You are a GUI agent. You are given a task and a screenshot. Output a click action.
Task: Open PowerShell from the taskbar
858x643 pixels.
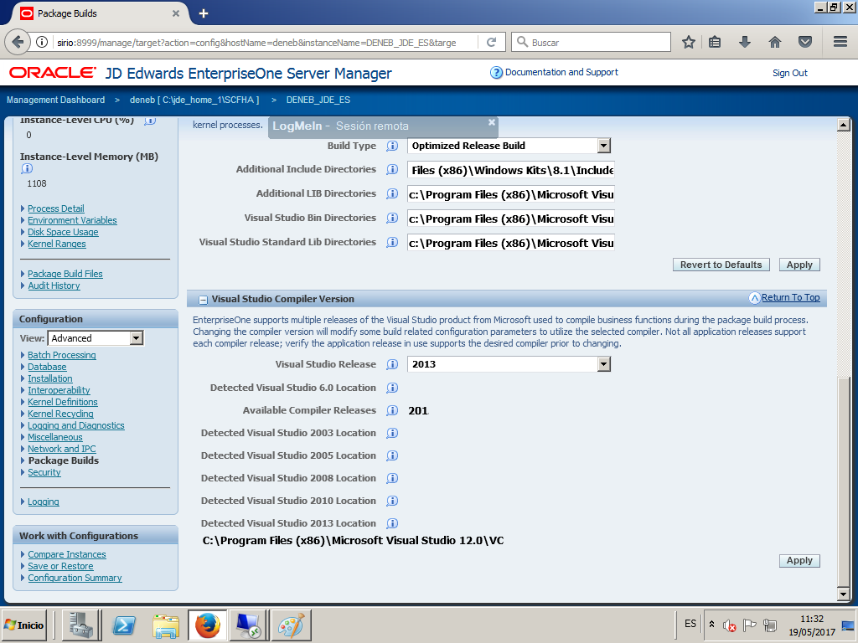pyautogui.click(x=124, y=625)
